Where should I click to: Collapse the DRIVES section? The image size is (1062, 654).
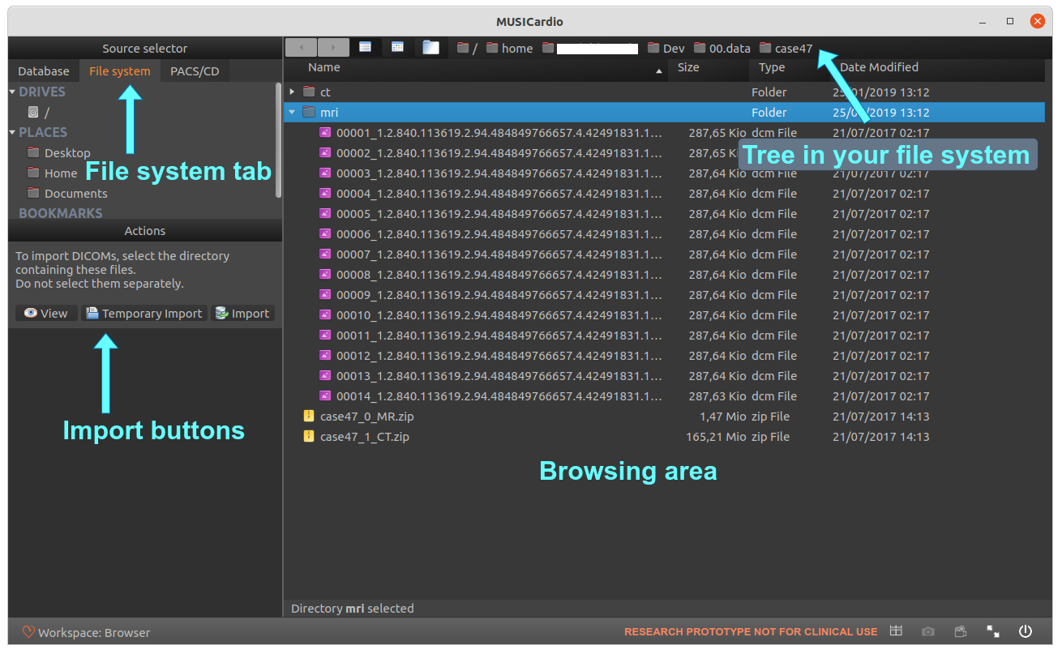(12, 92)
